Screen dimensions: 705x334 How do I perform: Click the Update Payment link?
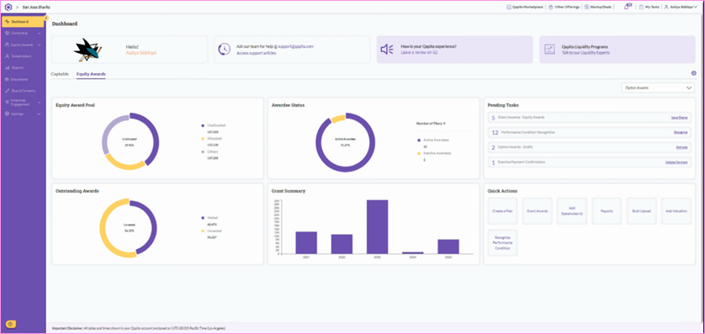[x=676, y=162]
